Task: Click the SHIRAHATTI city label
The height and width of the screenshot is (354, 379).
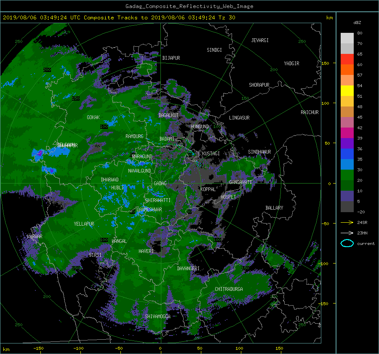Action: (158, 200)
